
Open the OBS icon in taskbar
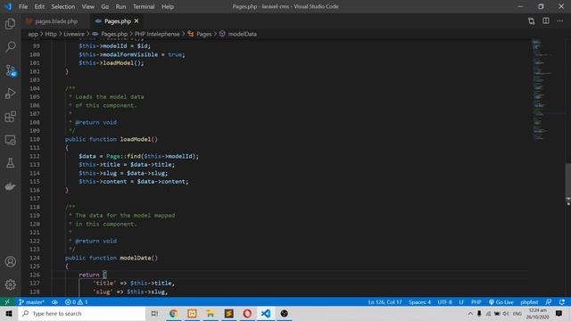coord(284,313)
